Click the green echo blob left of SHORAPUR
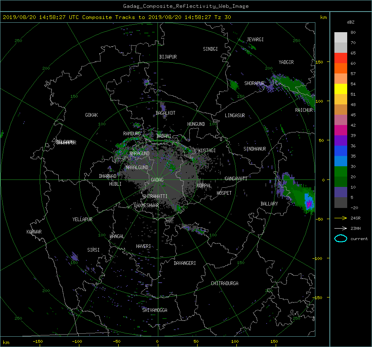 [x=234, y=85]
